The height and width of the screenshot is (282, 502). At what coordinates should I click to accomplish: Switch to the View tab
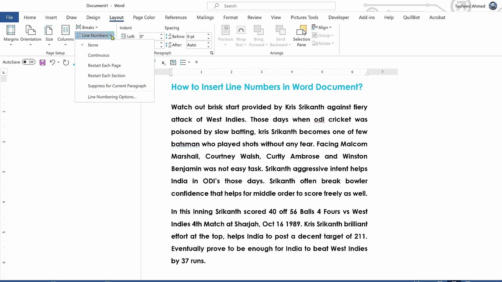click(x=276, y=17)
